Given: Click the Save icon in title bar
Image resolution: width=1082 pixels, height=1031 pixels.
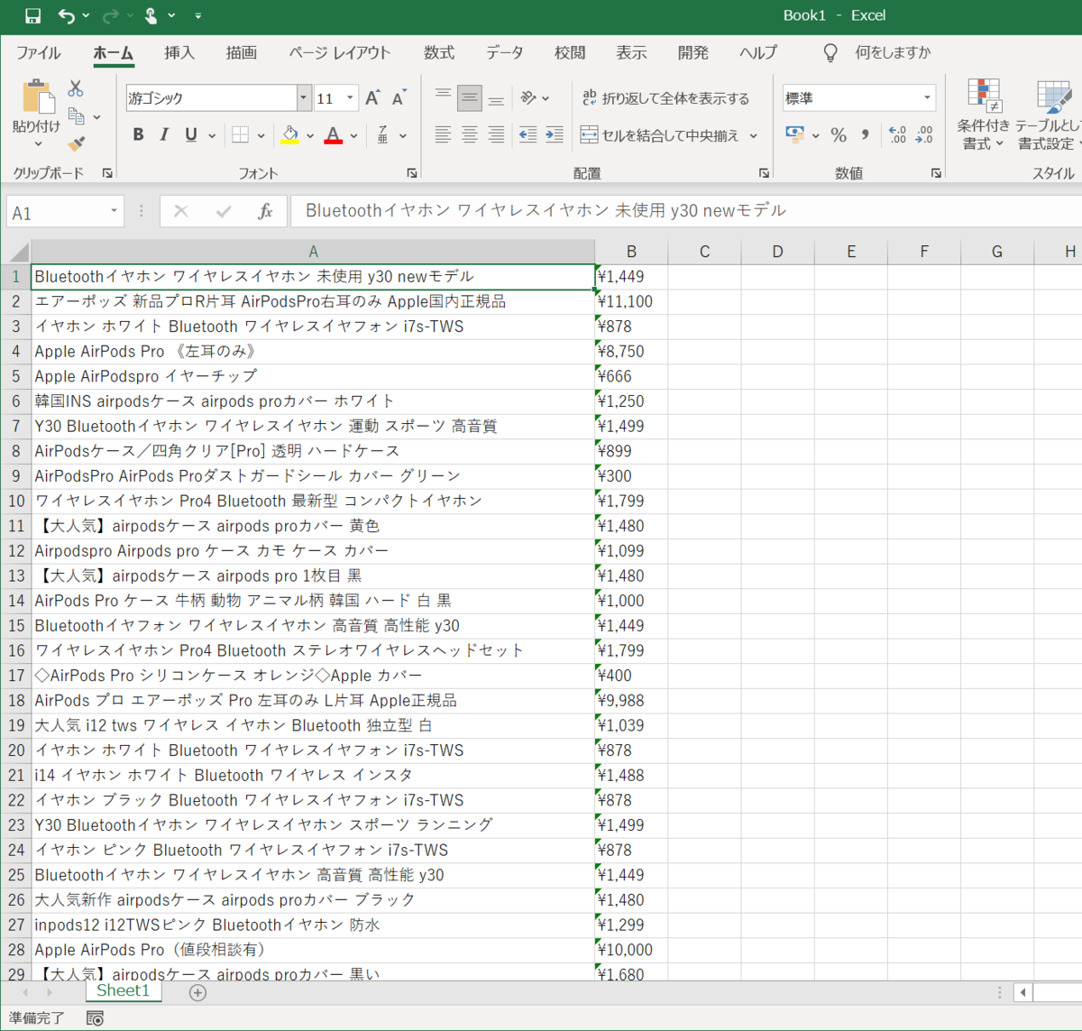Looking at the screenshot, I should (x=32, y=15).
